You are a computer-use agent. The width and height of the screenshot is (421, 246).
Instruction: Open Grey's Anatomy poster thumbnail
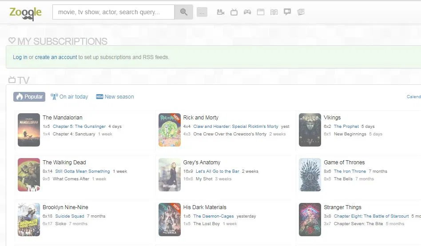[169, 175]
